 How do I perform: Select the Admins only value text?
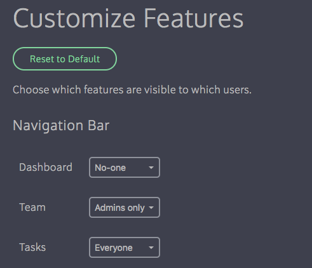[120, 208]
